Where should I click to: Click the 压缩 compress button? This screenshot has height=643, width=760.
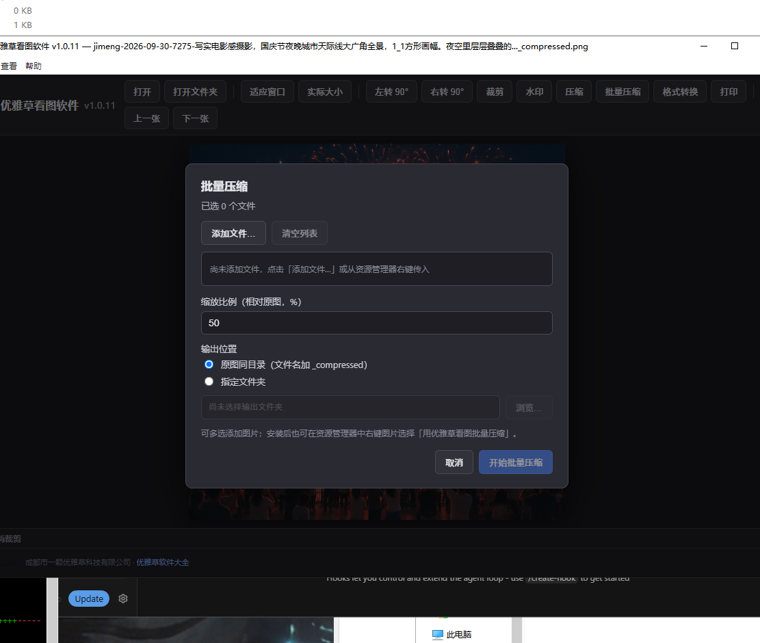[x=574, y=92]
